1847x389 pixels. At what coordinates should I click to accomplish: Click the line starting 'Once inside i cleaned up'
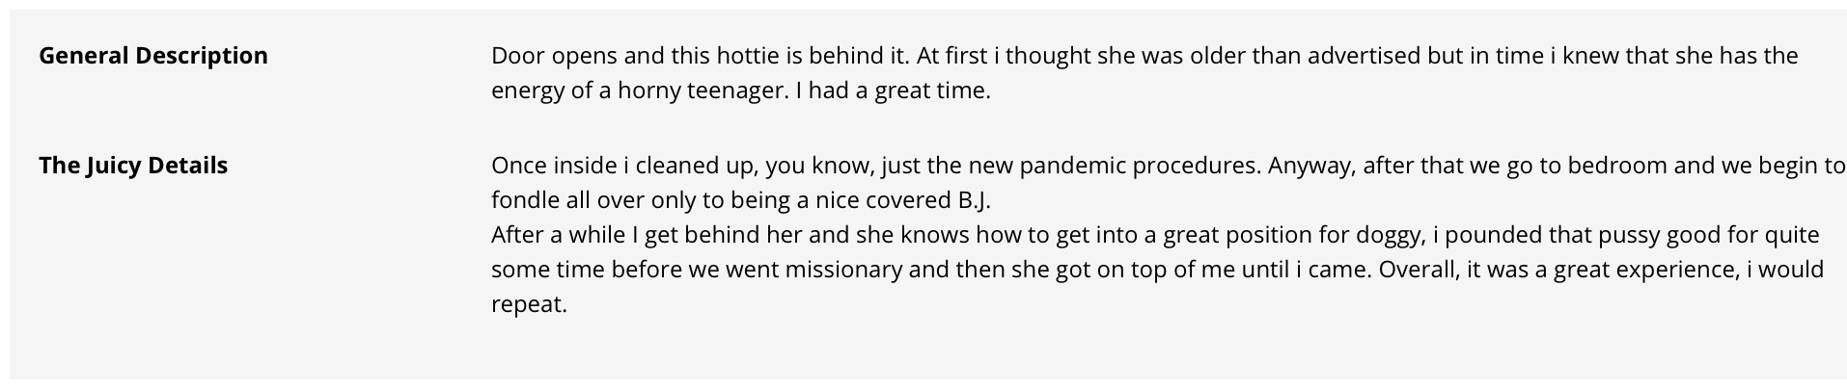[1168, 166]
